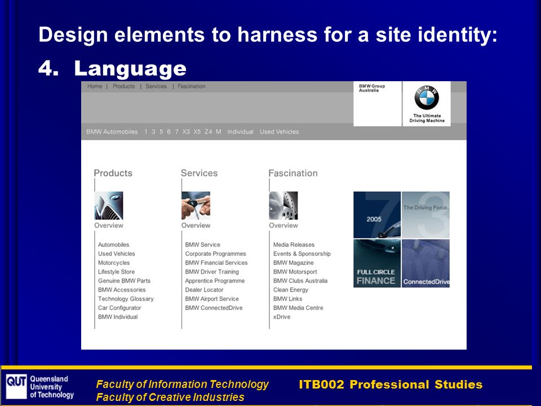The height and width of the screenshot is (406, 541).
Task: Open the BMW Links link
Action: click(288, 299)
